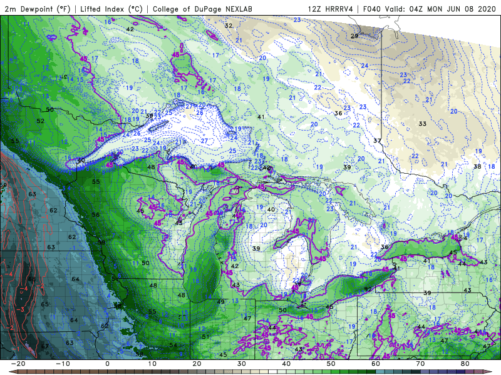The height and width of the screenshot is (375, 501).
Task: Click the 80 label on the color scale
Action: click(465, 364)
